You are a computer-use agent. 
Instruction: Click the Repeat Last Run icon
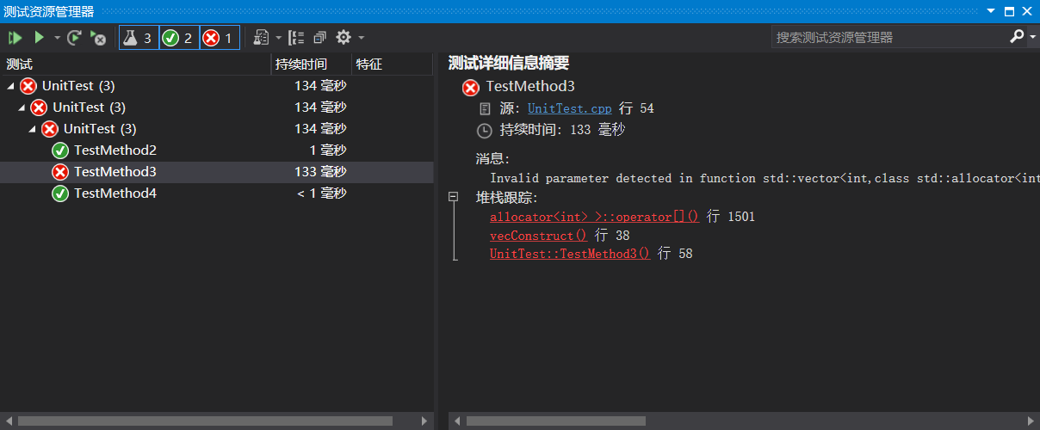75,38
